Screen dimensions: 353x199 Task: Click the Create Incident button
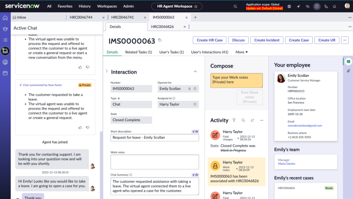tap(267, 40)
